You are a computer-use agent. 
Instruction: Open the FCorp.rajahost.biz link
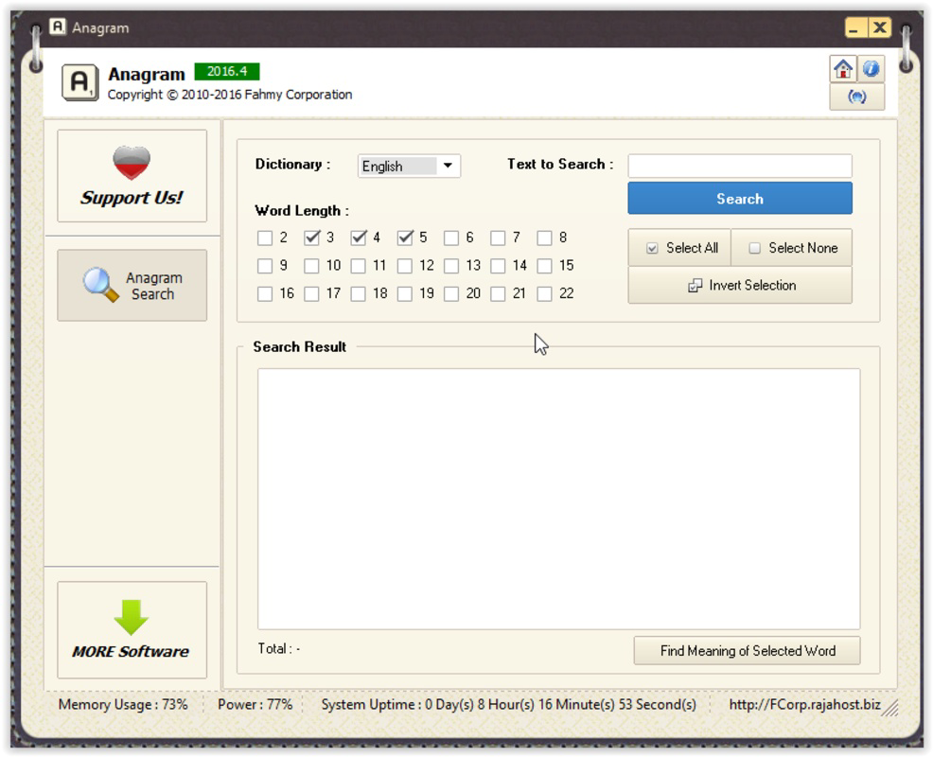click(x=804, y=705)
